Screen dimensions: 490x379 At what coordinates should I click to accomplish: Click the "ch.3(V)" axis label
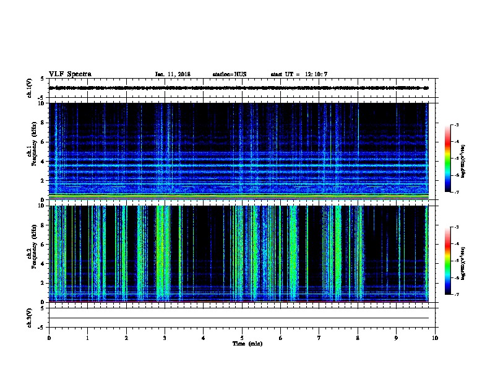point(29,318)
